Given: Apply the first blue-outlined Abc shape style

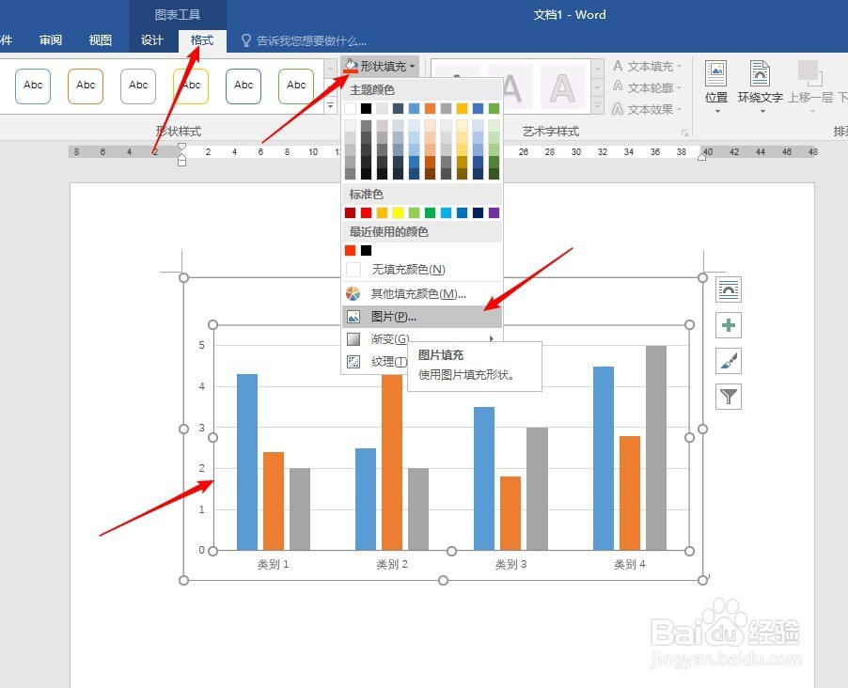Looking at the screenshot, I should [x=33, y=86].
